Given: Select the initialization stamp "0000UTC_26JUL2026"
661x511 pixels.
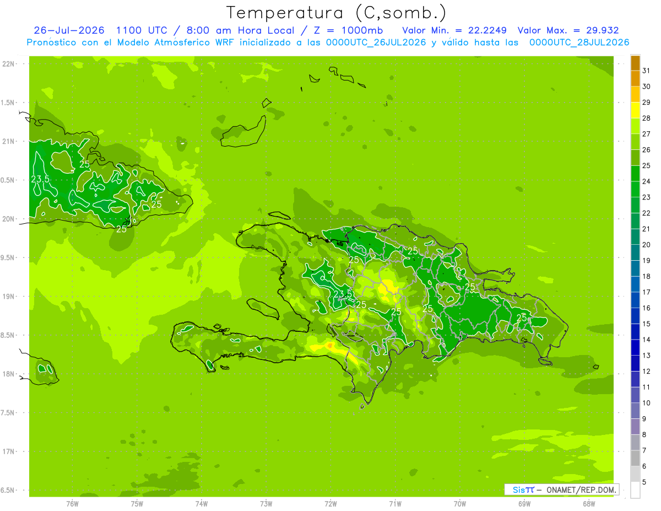Looking at the screenshot, I should point(376,42).
